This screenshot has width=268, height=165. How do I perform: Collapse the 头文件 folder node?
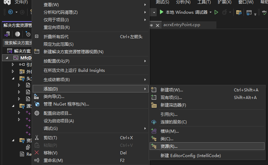13,79
